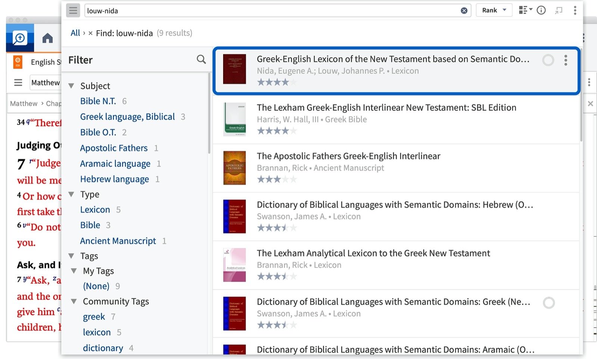Collapse the Subject filter section
The image size is (597, 359).
coord(71,86)
